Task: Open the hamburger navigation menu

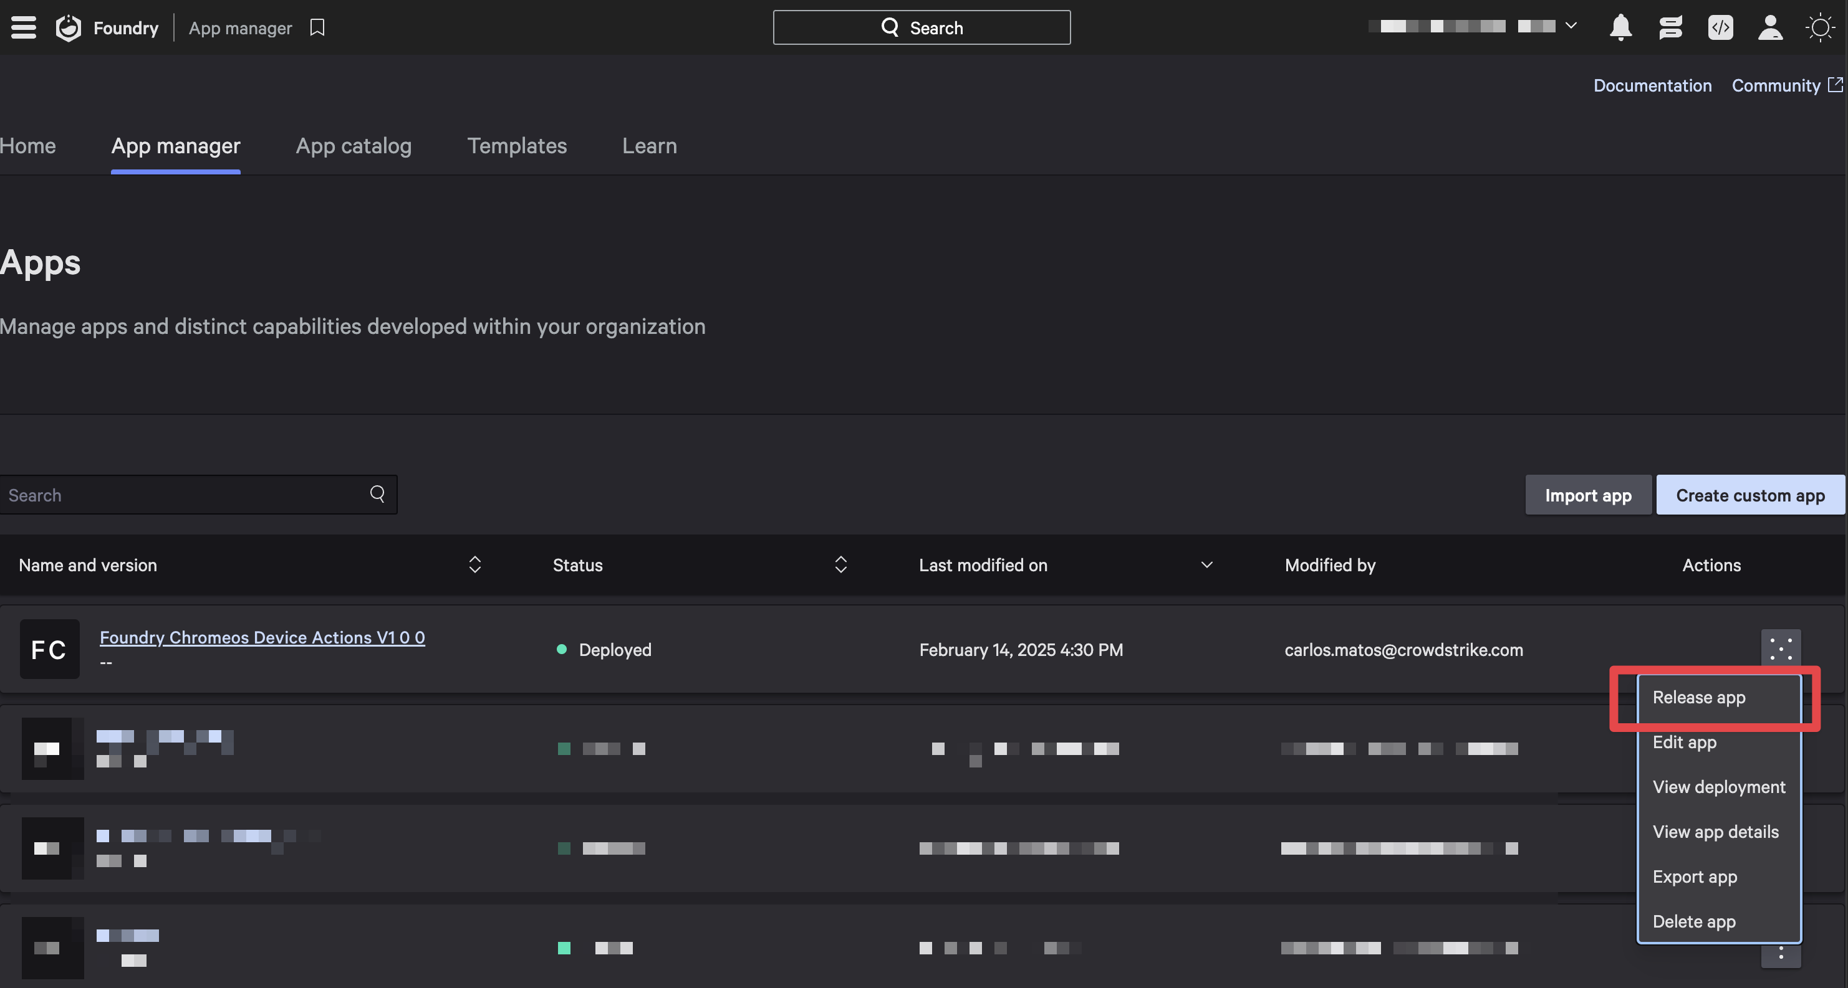Action: [24, 27]
